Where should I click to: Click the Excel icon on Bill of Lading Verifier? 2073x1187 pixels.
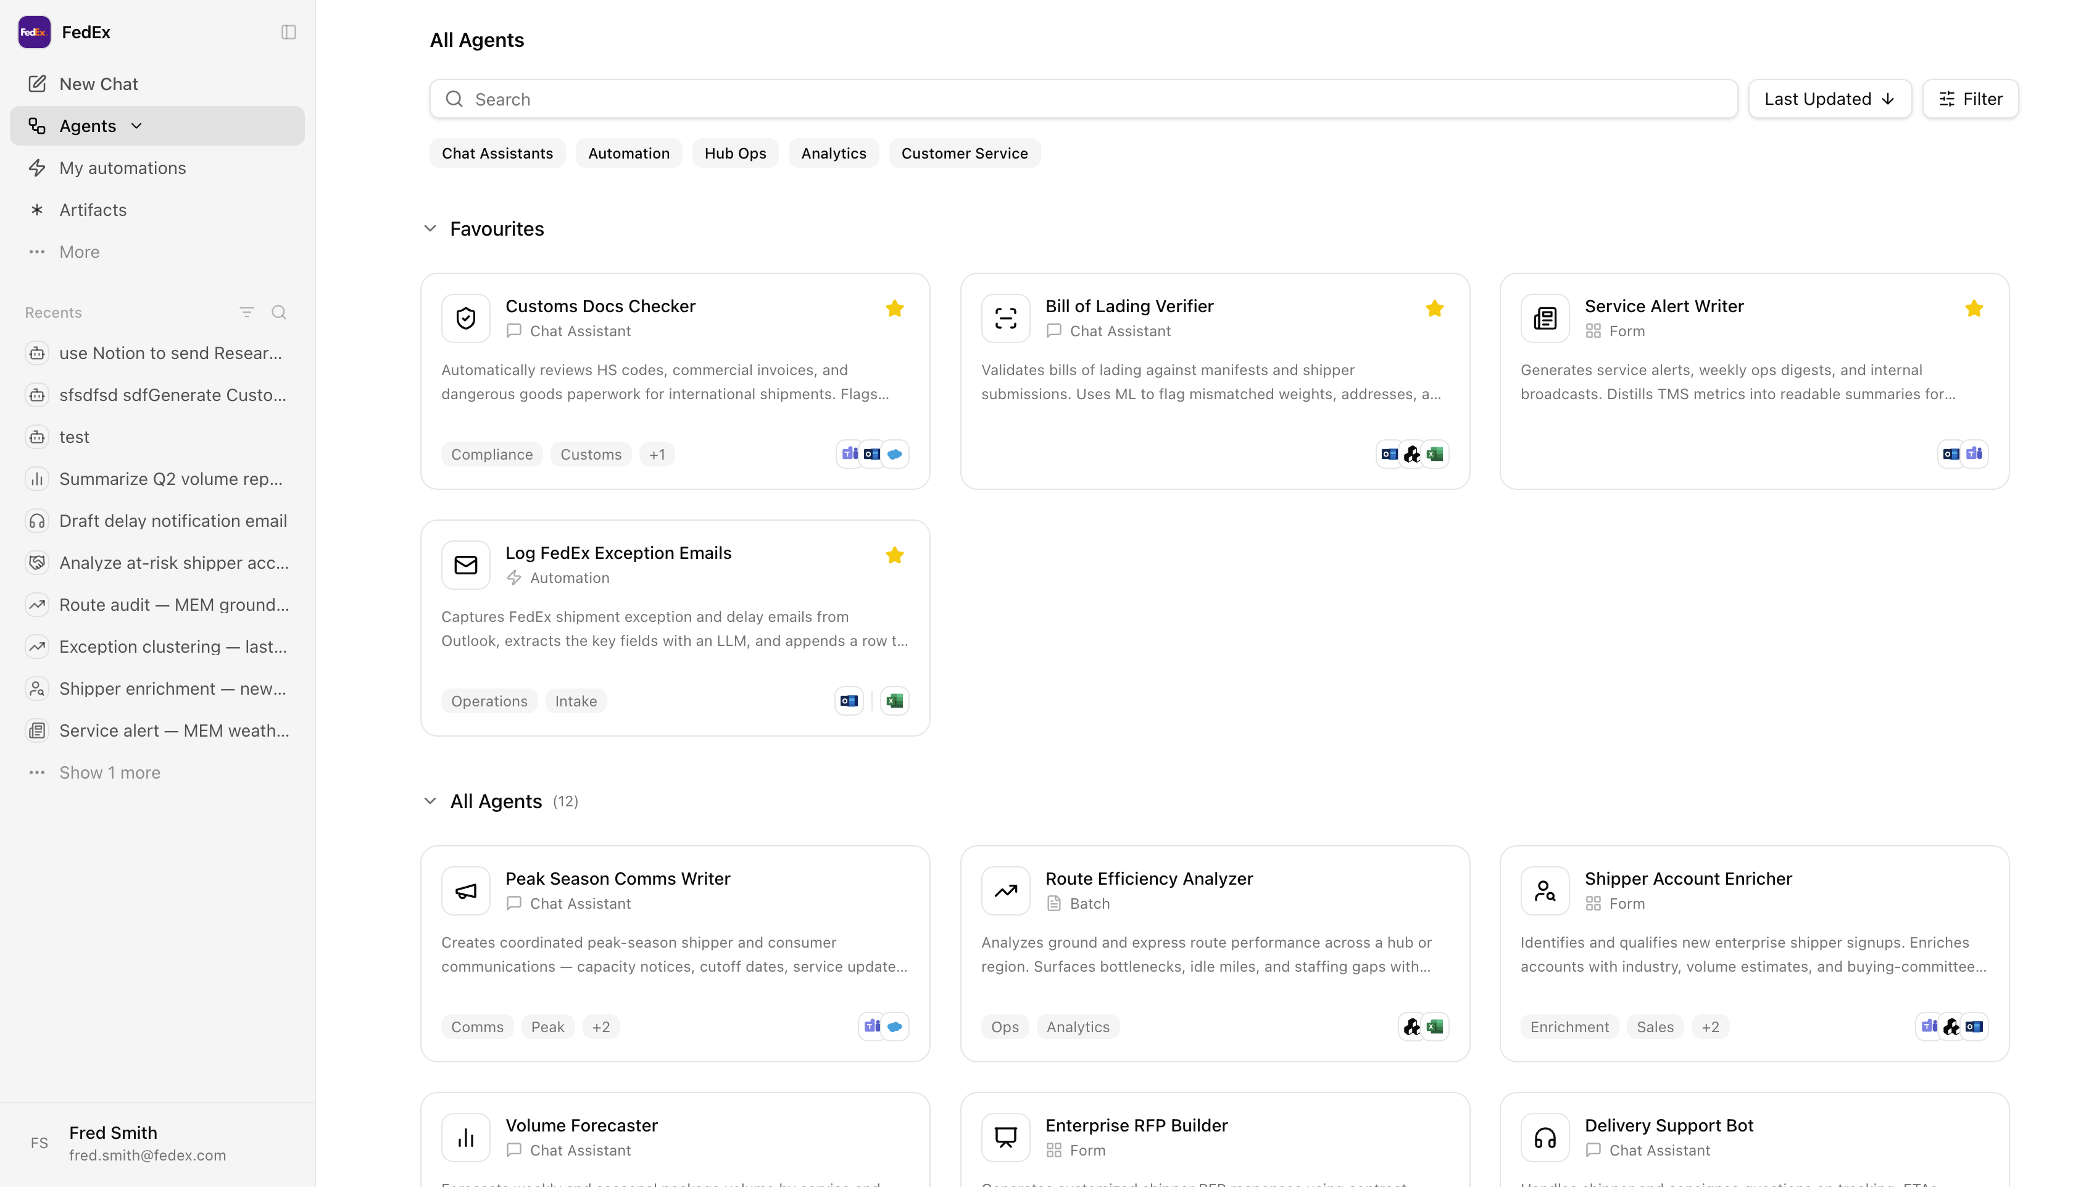tap(1434, 454)
